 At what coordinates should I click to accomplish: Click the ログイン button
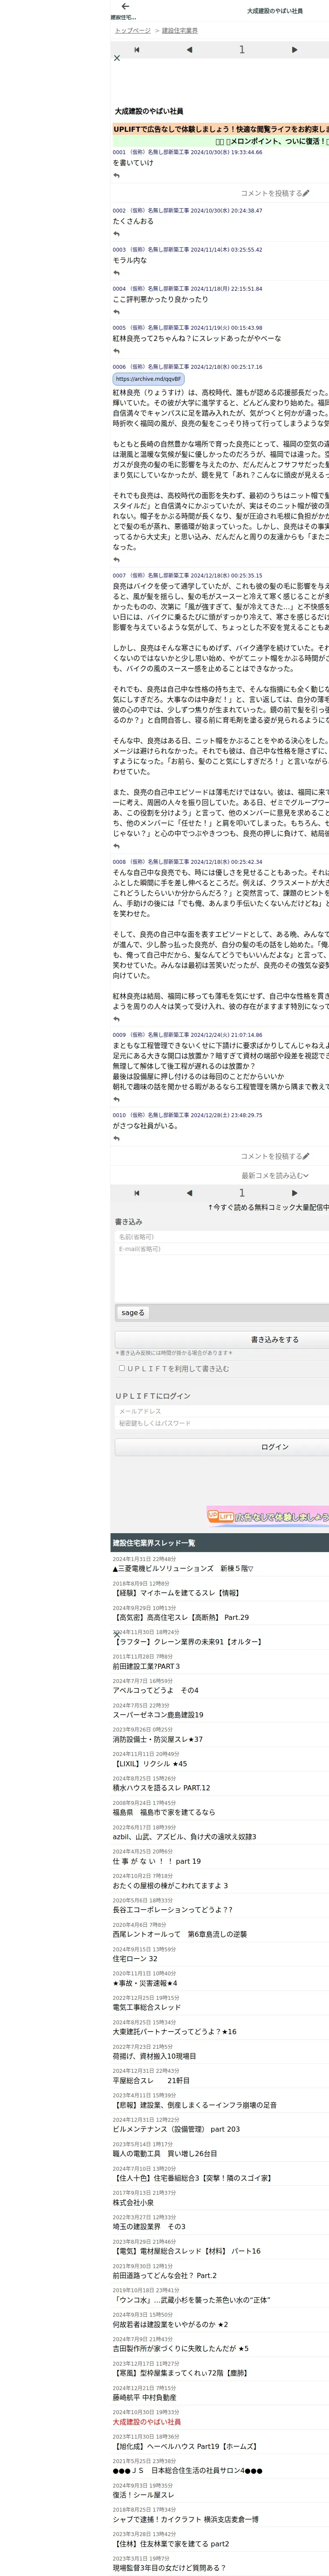[222, 1447]
